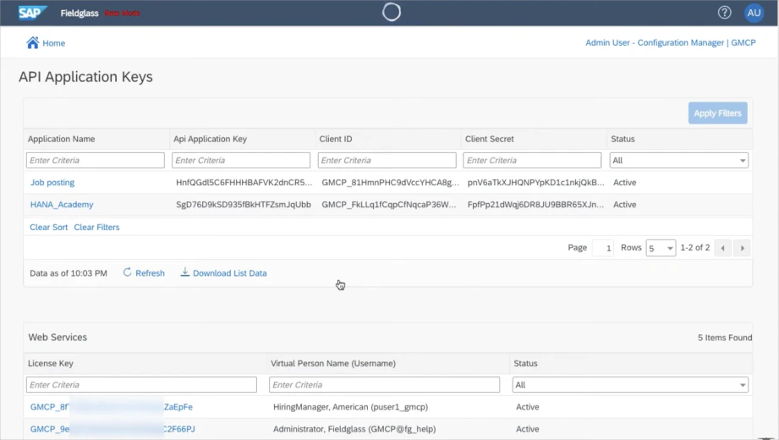Click the SAP logo
779x440 pixels.
(33, 13)
